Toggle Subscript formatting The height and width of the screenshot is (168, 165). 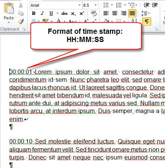[x=73, y=13]
